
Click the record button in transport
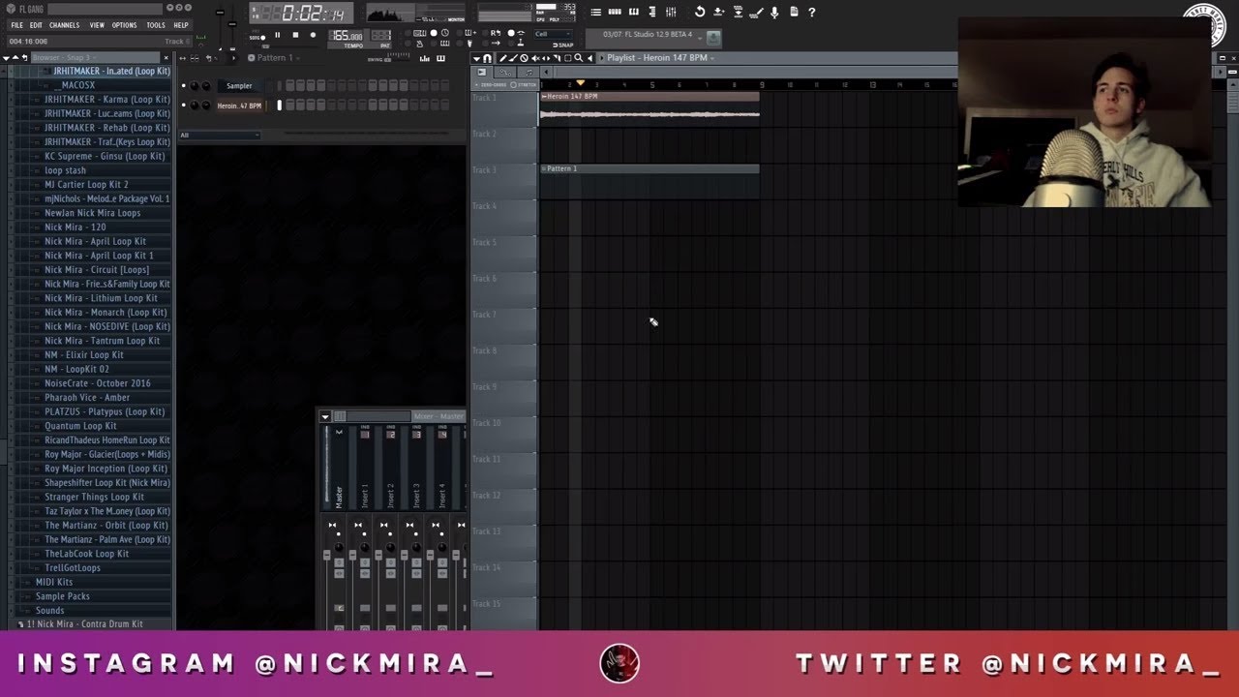(x=313, y=35)
